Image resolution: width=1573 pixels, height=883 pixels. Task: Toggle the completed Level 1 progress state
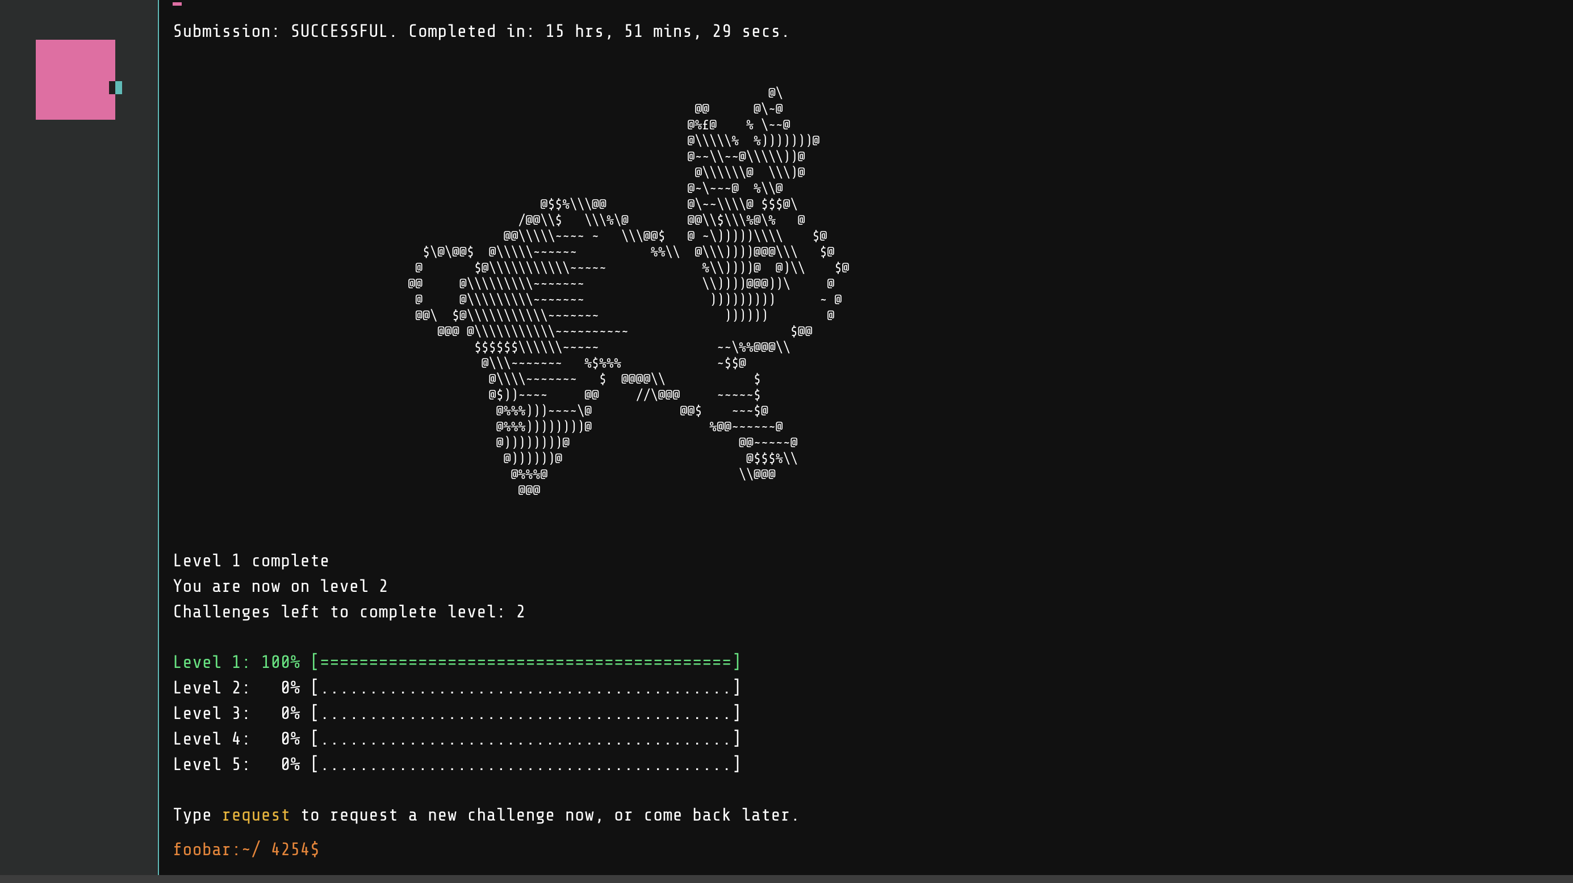tap(526, 662)
